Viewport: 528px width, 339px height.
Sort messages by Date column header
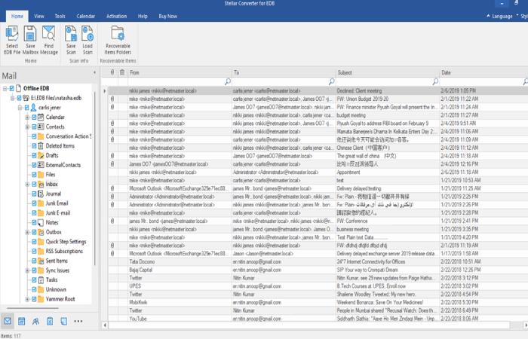coord(483,72)
